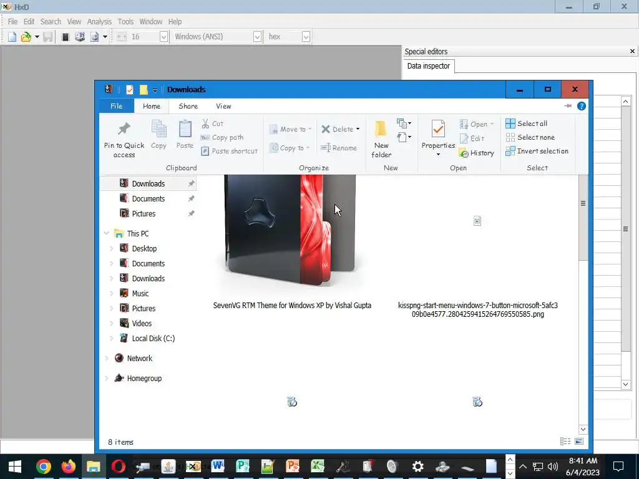Click Opera in the taskbar
Screen dimensions: 639x479
(118, 467)
